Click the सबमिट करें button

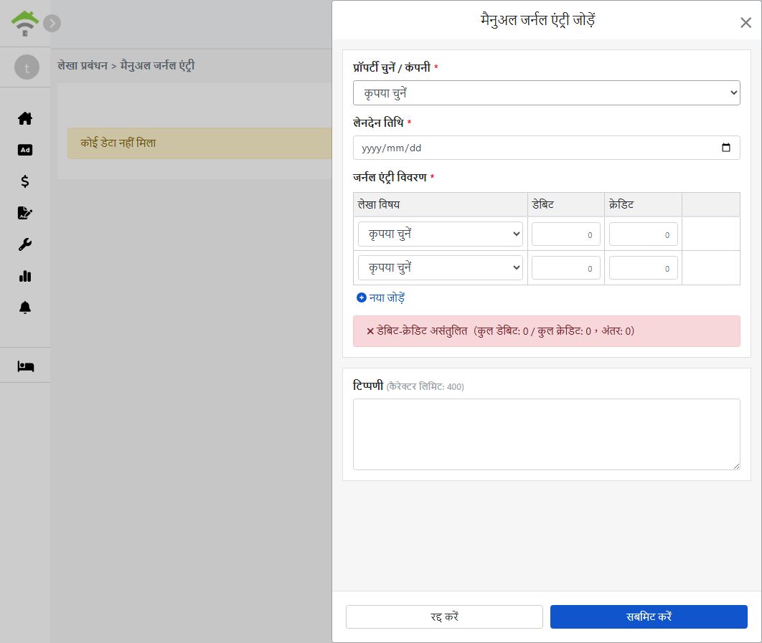pos(649,616)
